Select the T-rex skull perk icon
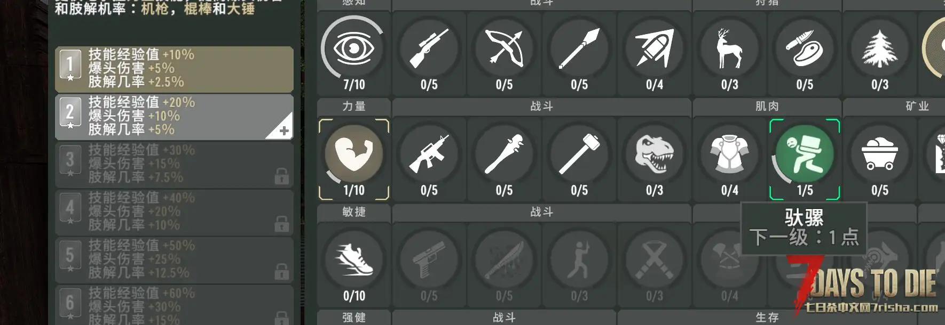 tap(655, 154)
